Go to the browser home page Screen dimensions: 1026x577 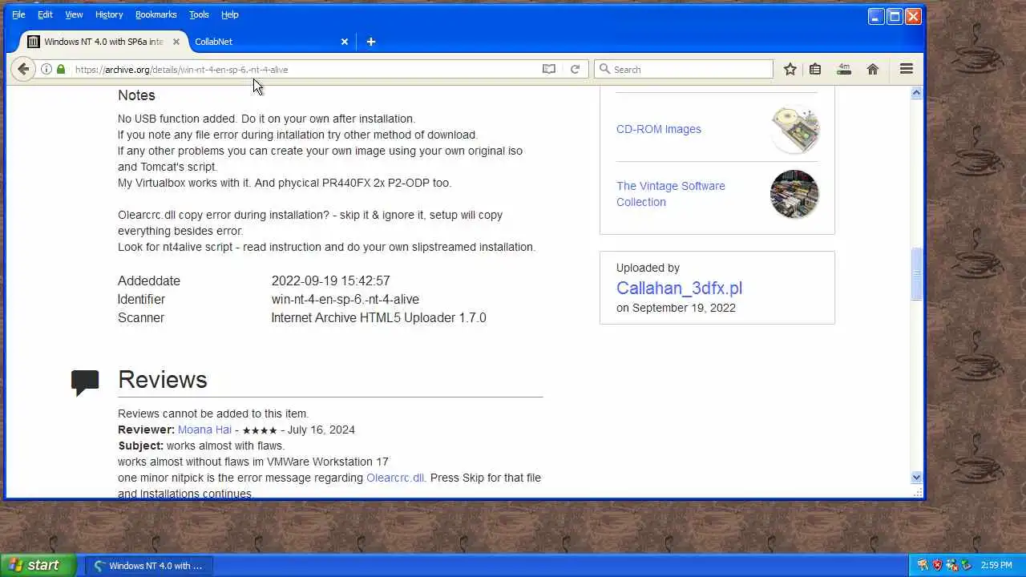(x=873, y=69)
